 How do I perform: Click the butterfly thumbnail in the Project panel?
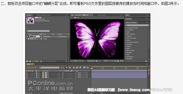(x=30, y=20)
